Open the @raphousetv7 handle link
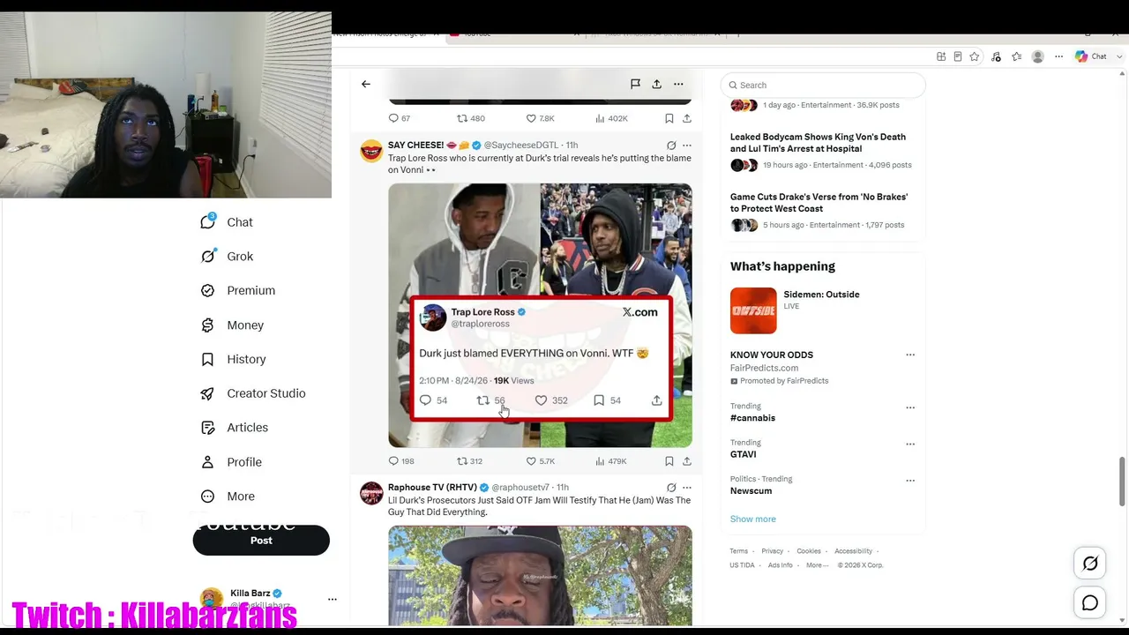Viewport: 1129px width, 635px height. (x=520, y=488)
